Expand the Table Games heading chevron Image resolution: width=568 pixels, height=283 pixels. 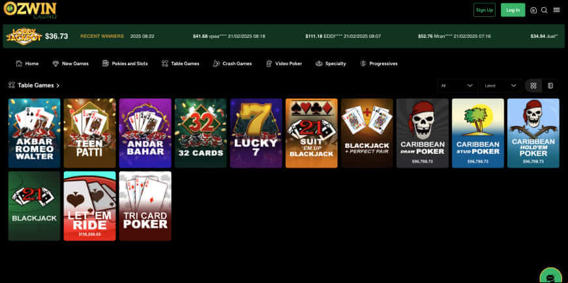[x=58, y=86]
